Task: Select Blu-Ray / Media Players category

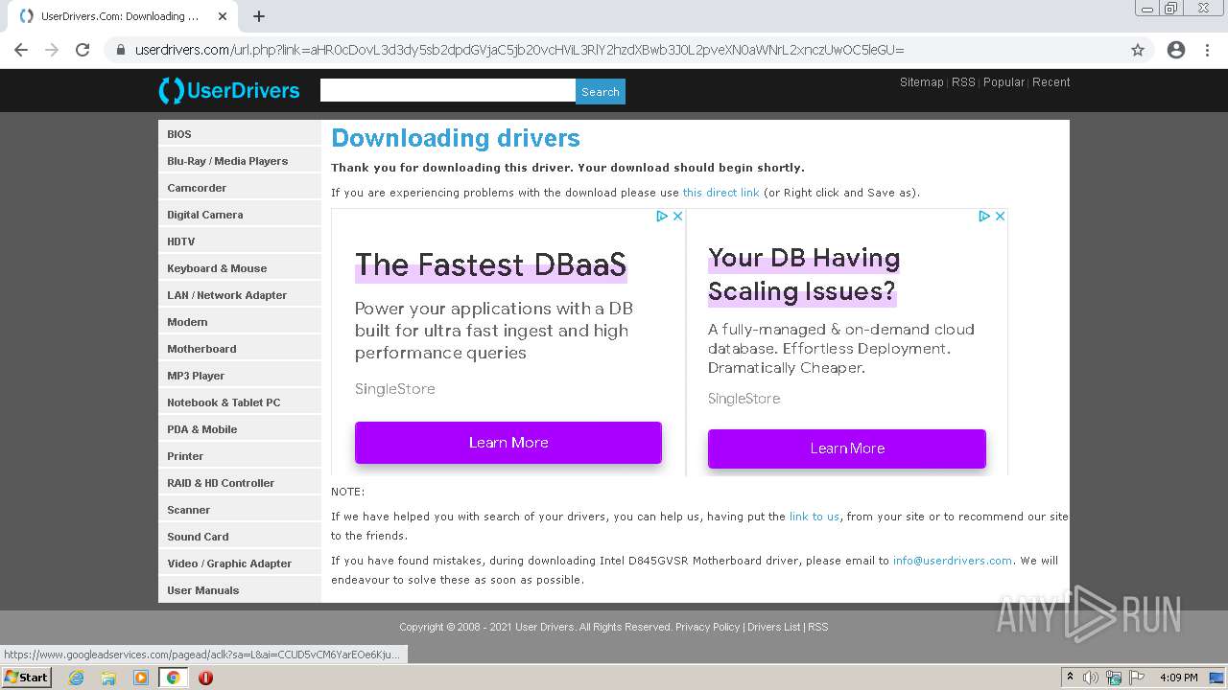Action: pyautogui.click(x=240, y=161)
